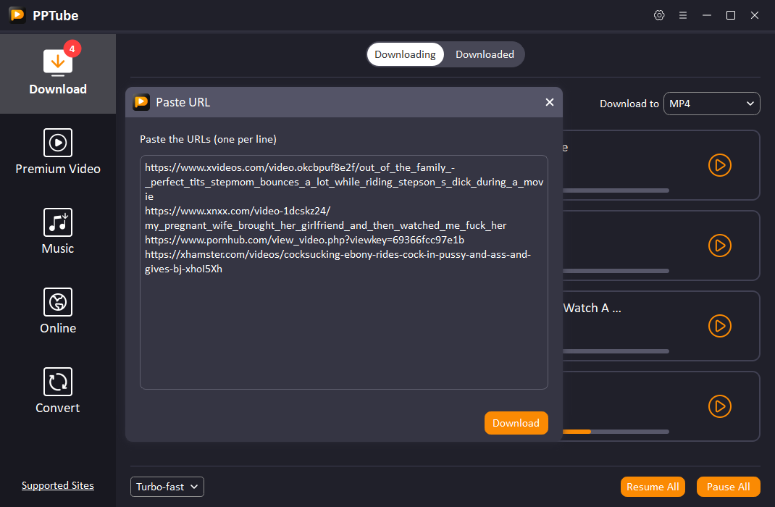Close the Paste URL dialog
This screenshot has height=507, width=775.
tap(549, 102)
